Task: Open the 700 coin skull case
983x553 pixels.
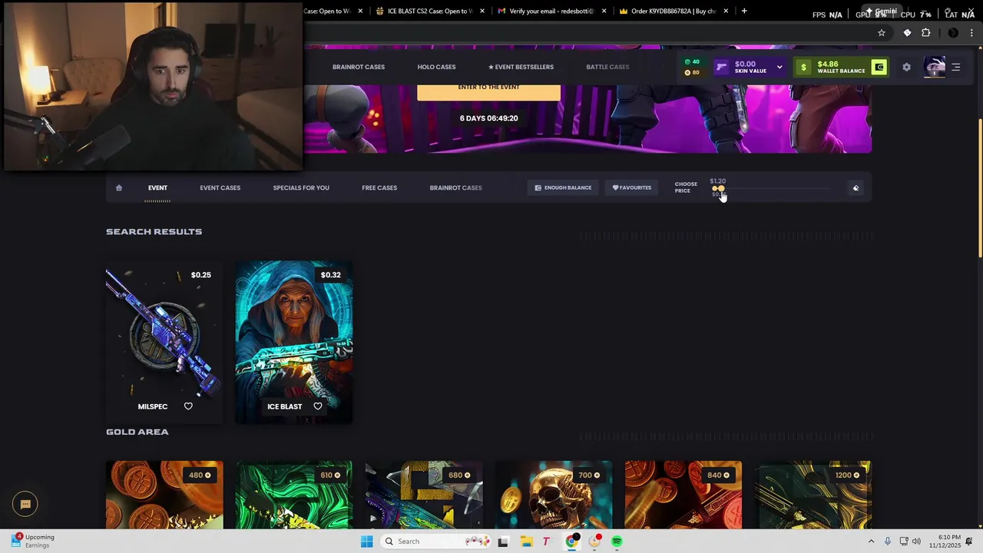Action: (x=554, y=495)
